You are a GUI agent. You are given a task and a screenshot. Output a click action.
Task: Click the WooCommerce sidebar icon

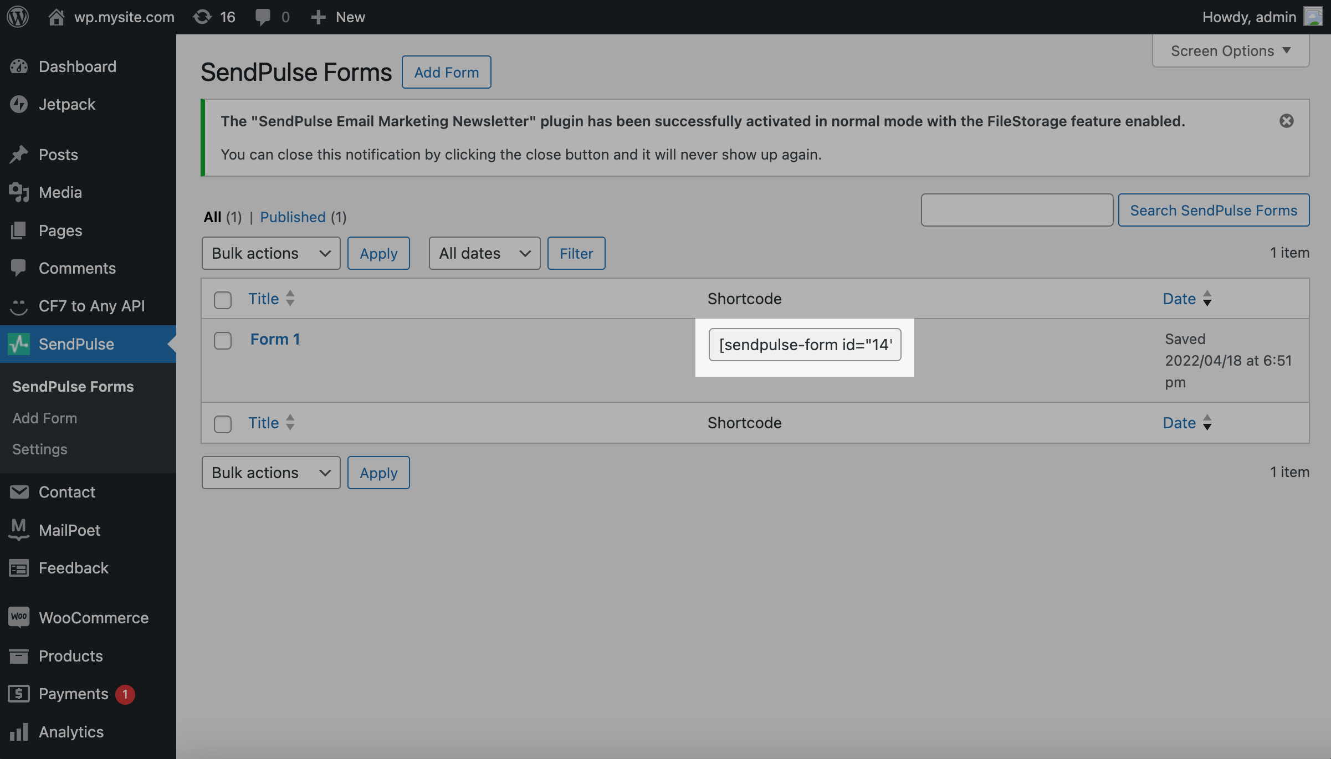[x=19, y=617]
